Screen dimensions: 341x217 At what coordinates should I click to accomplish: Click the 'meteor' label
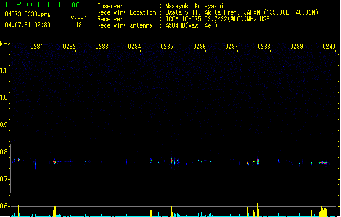[77, 17]
